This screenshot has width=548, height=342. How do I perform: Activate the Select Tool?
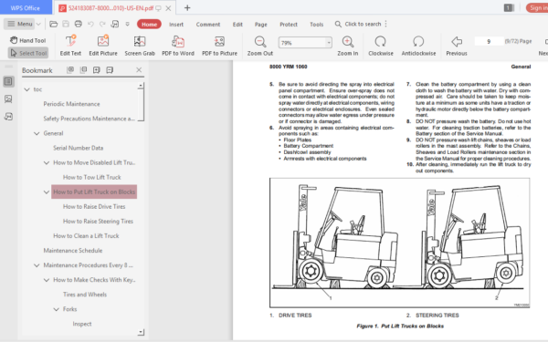28,53
